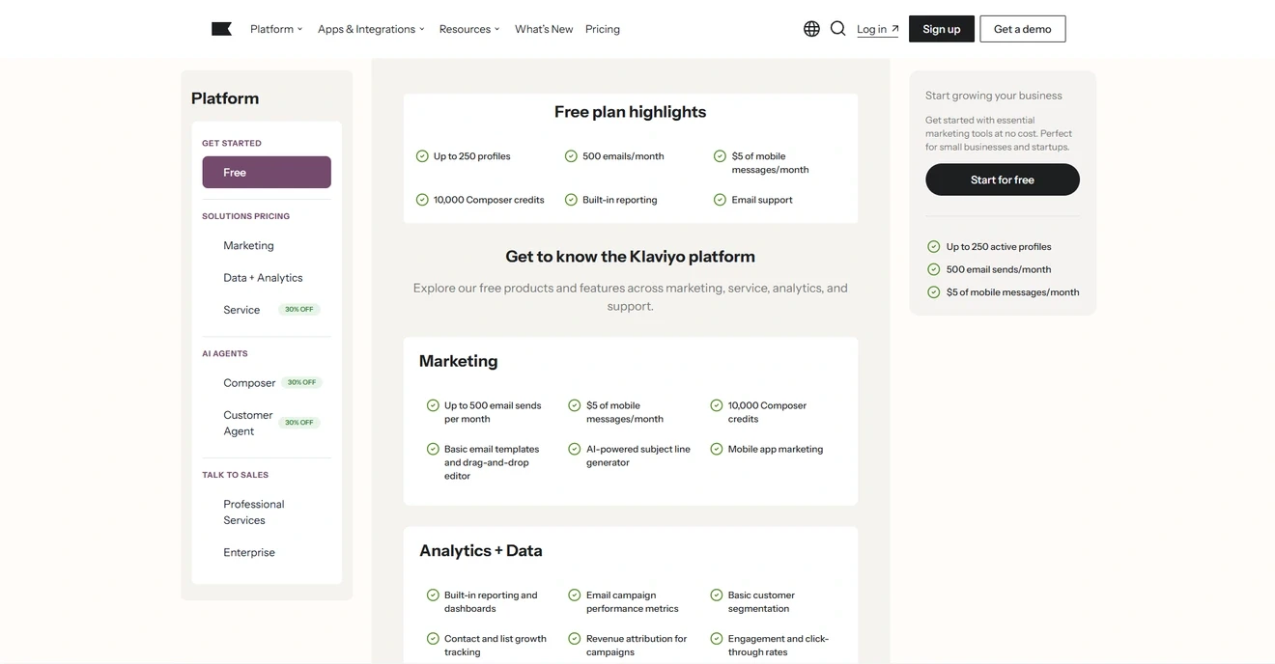This screenshot has height=664, width=1275.
Task: Click checkmark beside Mobile app marketing
Action: (717, 449)
